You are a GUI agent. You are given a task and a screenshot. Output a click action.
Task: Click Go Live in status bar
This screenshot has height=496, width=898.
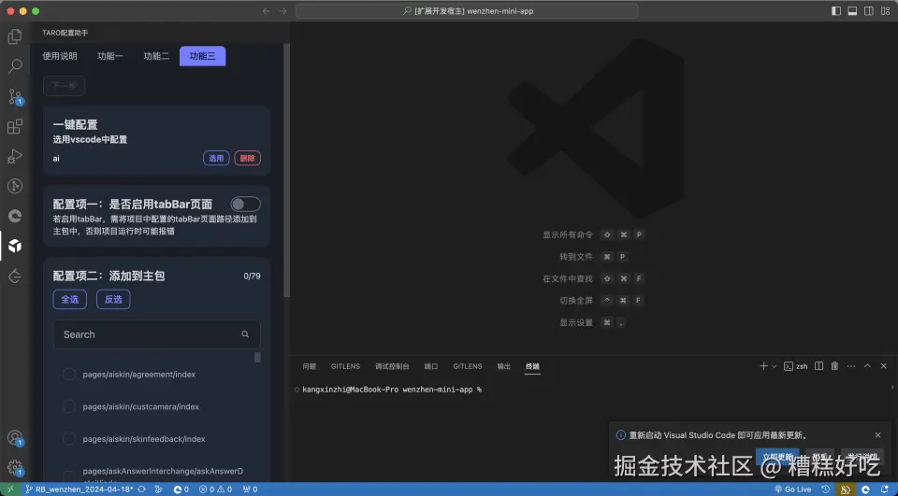pyautogui.click(x=792, y=489)
